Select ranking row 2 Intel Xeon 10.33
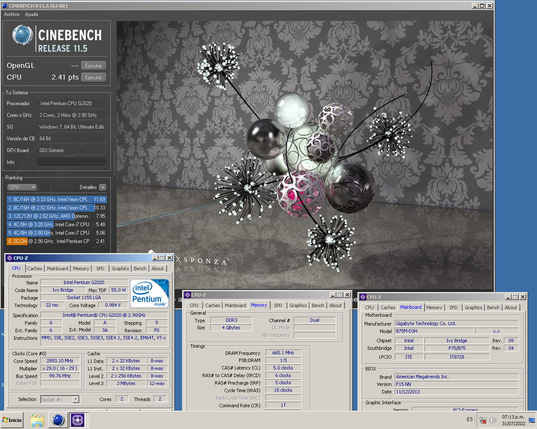 coord(57,208)
